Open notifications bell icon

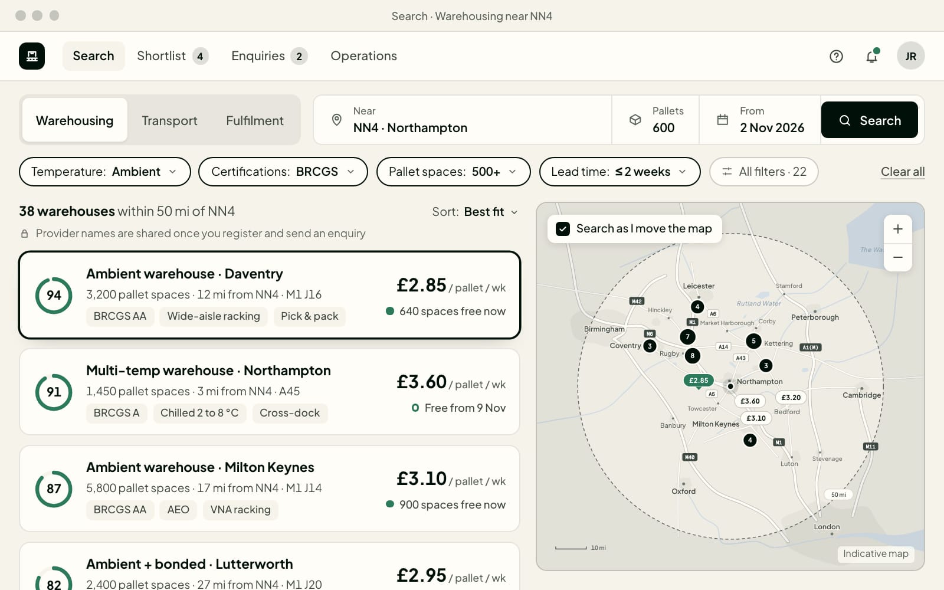(871, 56)
